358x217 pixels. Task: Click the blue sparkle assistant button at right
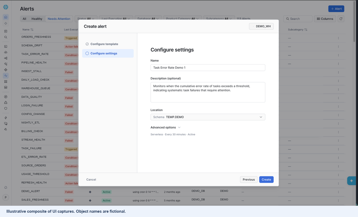tap(352, 181)
